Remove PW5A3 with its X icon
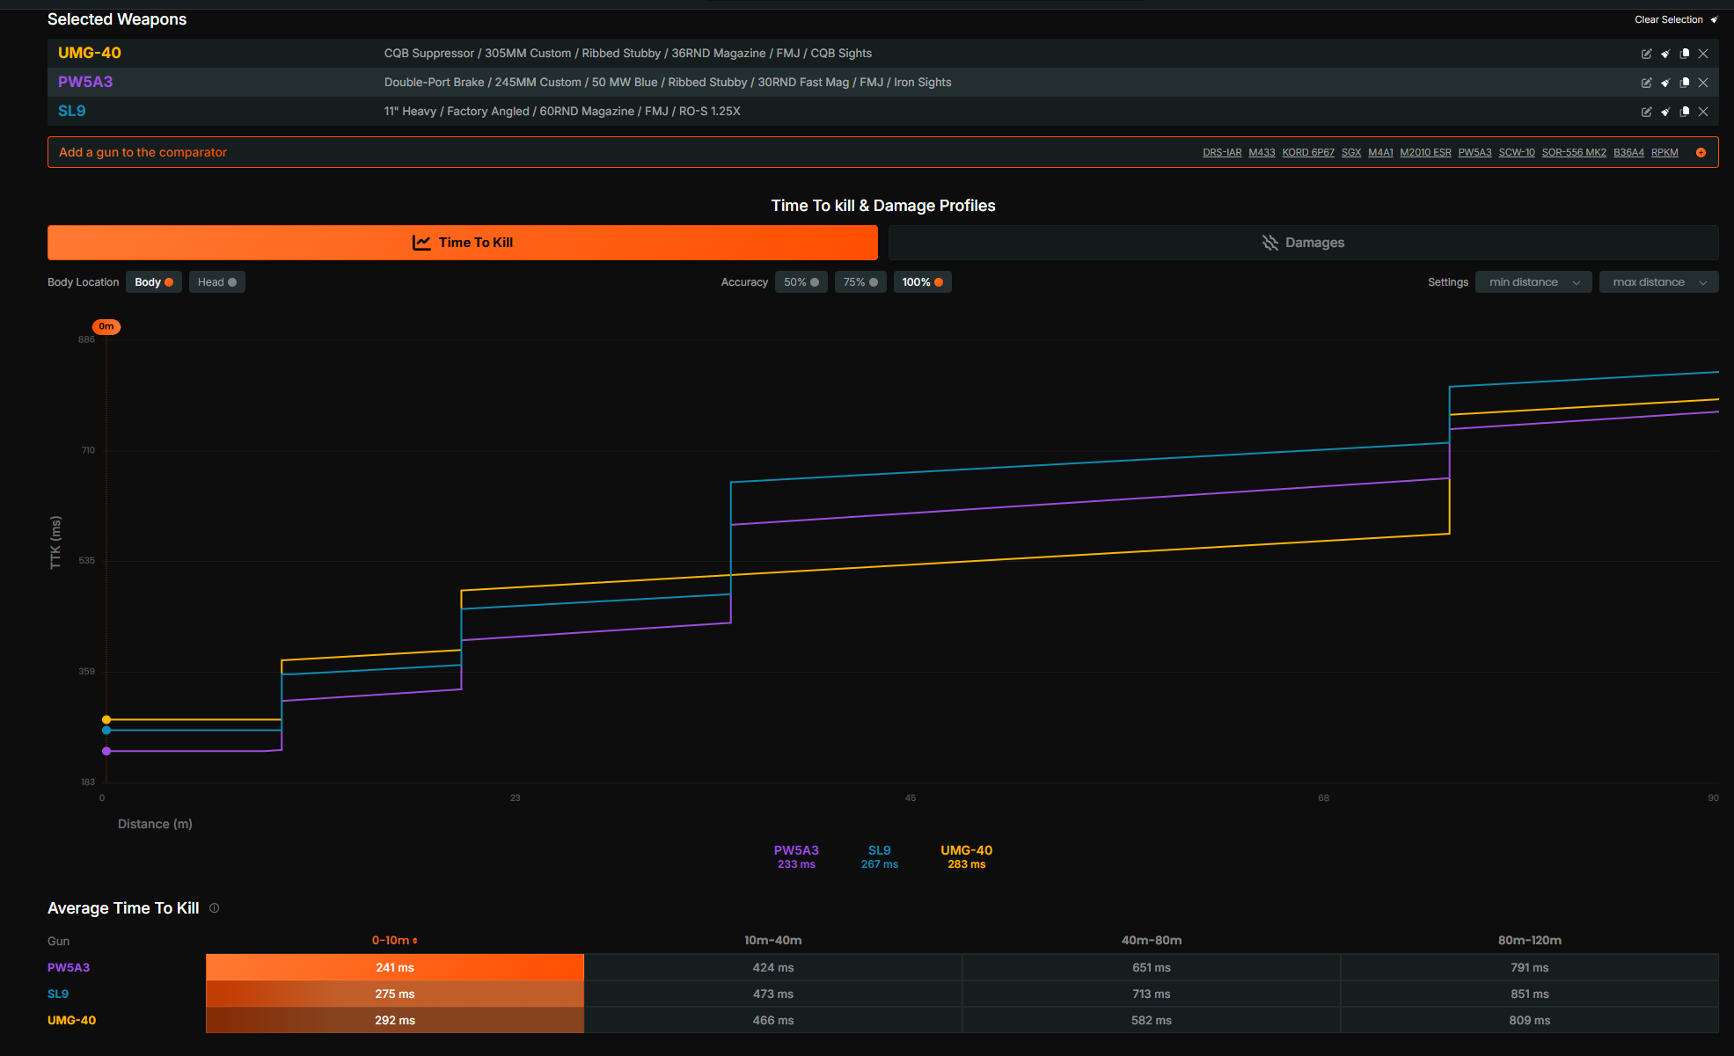 (x=1703, y=83)
